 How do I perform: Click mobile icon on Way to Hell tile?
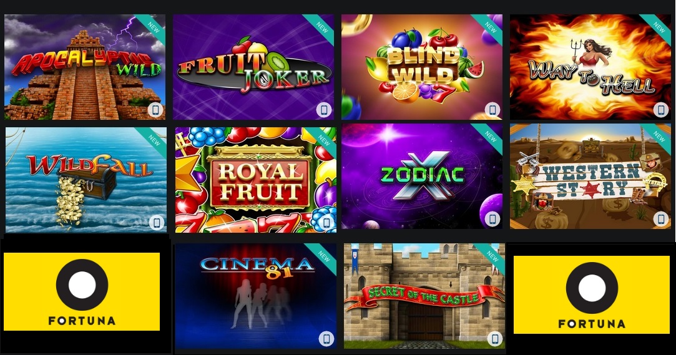[x=660, y=110]
